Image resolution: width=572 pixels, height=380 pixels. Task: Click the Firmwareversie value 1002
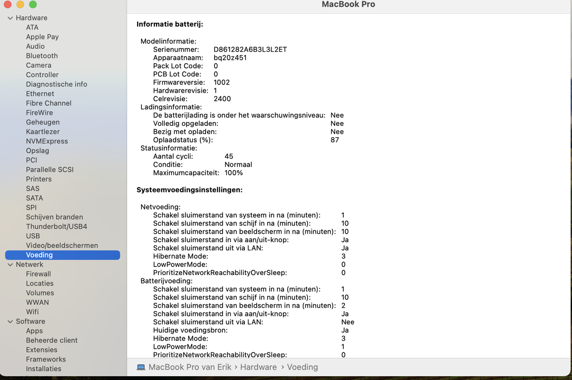[222, 82]
